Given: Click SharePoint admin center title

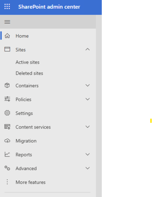Looking at the screenshot, I should (x=49, y=7).
